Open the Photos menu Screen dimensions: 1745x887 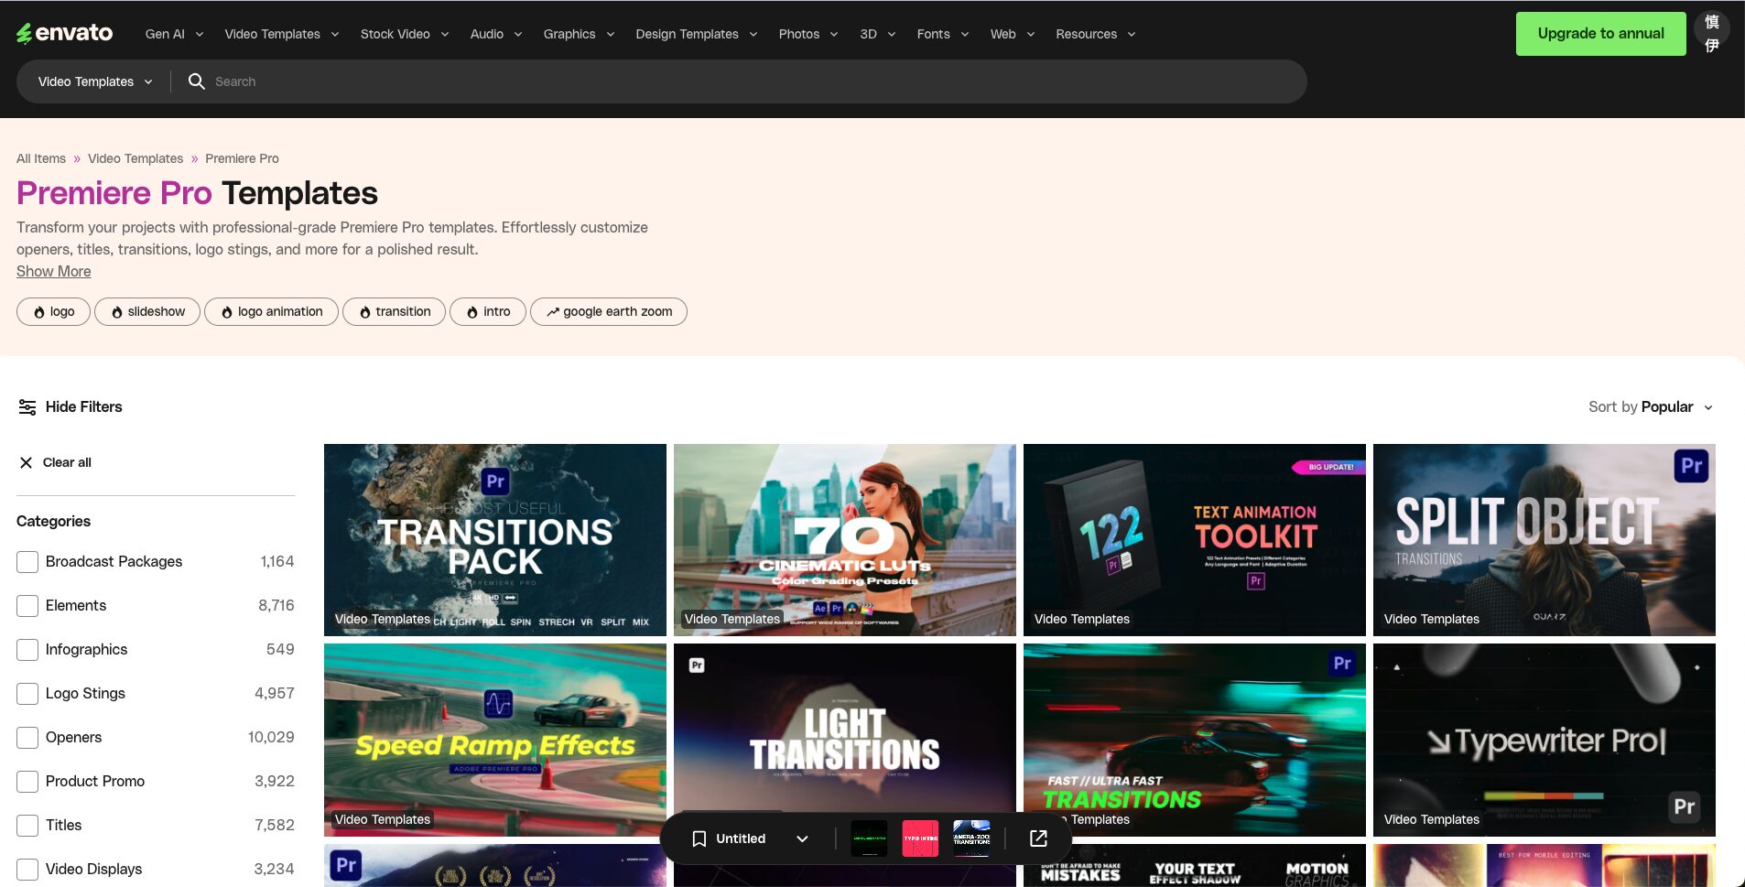pos(798,34)
